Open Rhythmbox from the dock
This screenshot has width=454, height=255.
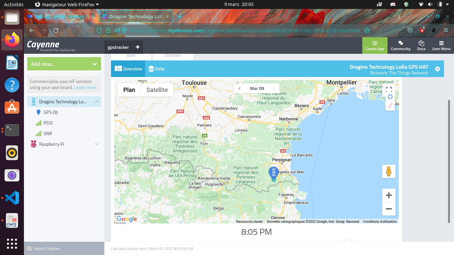[x=12, y=153]
